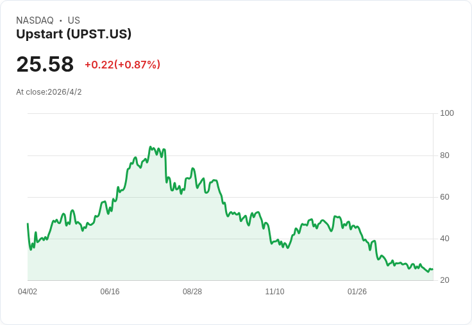
Task: Click the 80 y-axis label
Action: (x=445, y=155)
